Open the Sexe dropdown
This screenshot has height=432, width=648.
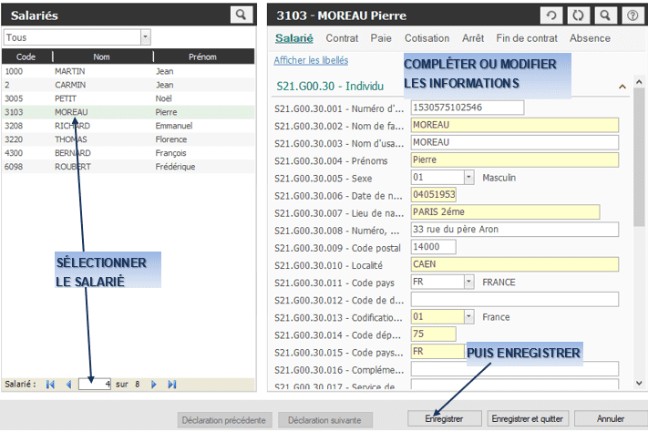pos(468,178)
